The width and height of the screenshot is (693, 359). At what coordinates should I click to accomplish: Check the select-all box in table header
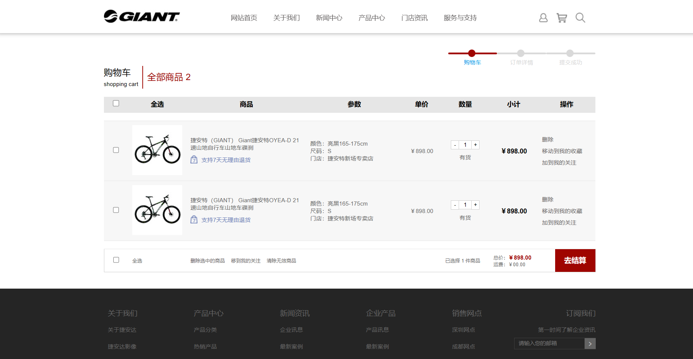click(116, 103)
